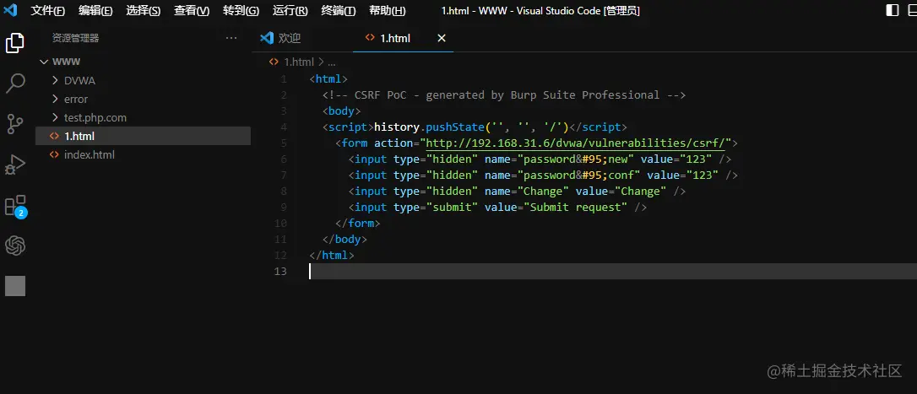Click line number 13 in gutter
The height and width of the screenshot is (394, 917).
click(280, 271)
